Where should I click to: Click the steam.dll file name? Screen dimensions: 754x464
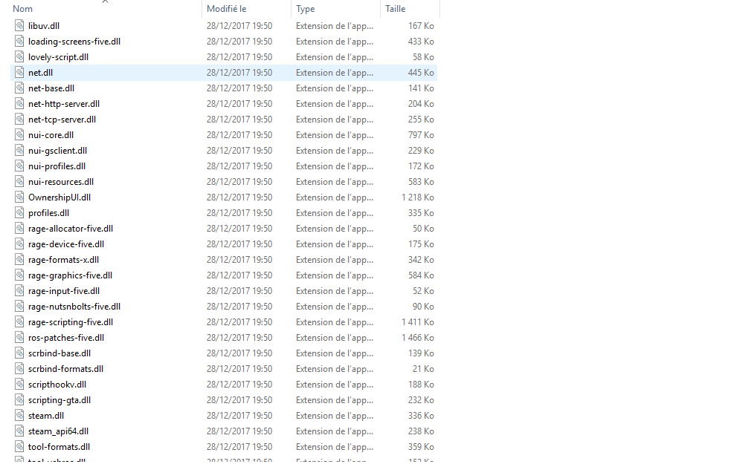(45, 416)
